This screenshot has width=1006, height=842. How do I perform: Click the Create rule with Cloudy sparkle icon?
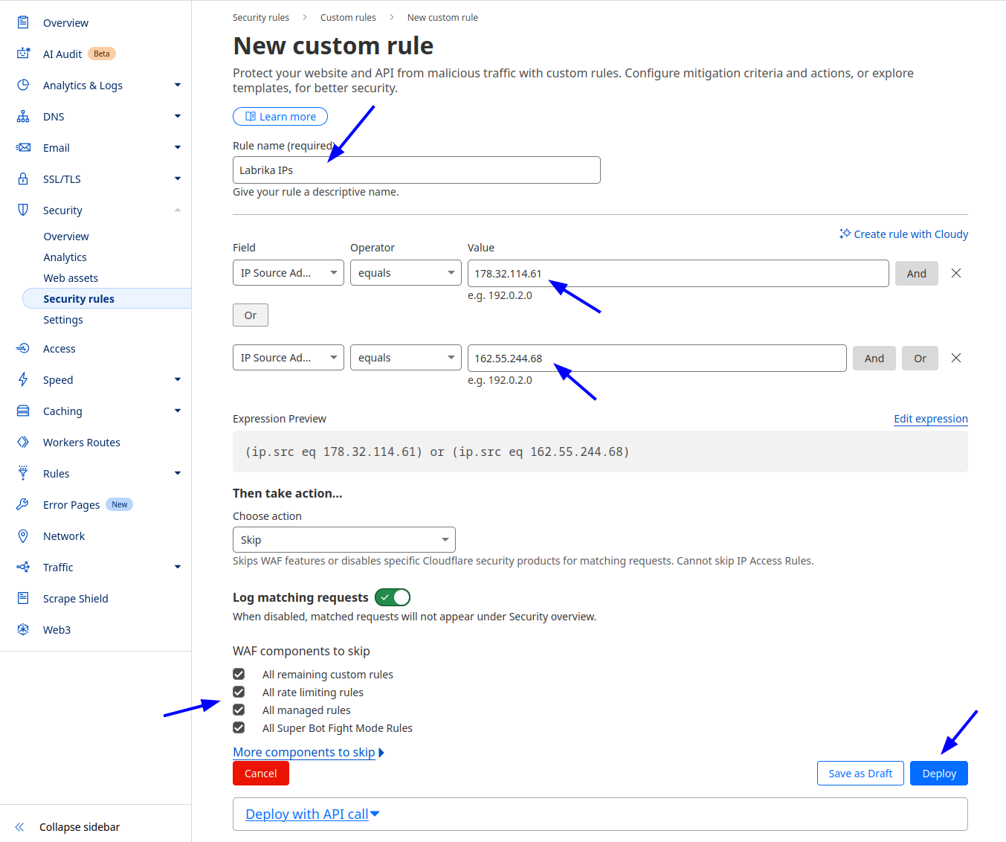(845, 234)
